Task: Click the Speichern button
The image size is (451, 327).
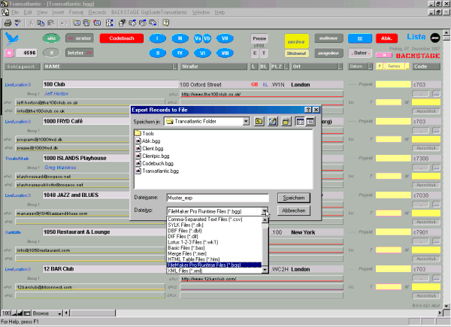Action: [294, 198]
